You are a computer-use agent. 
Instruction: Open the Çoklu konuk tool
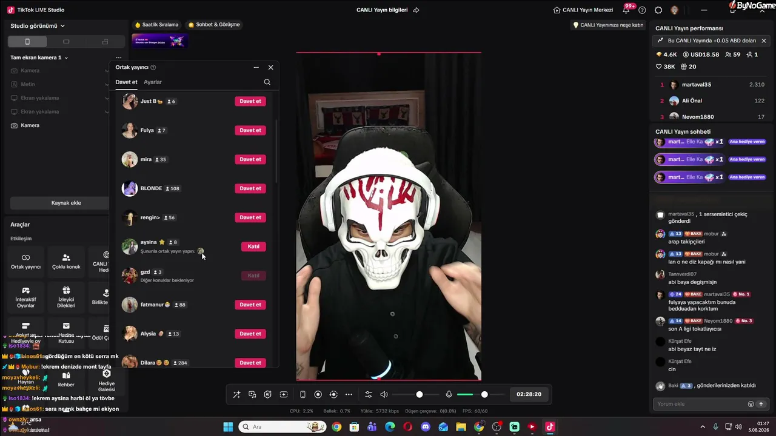click(x=66, y=262)
